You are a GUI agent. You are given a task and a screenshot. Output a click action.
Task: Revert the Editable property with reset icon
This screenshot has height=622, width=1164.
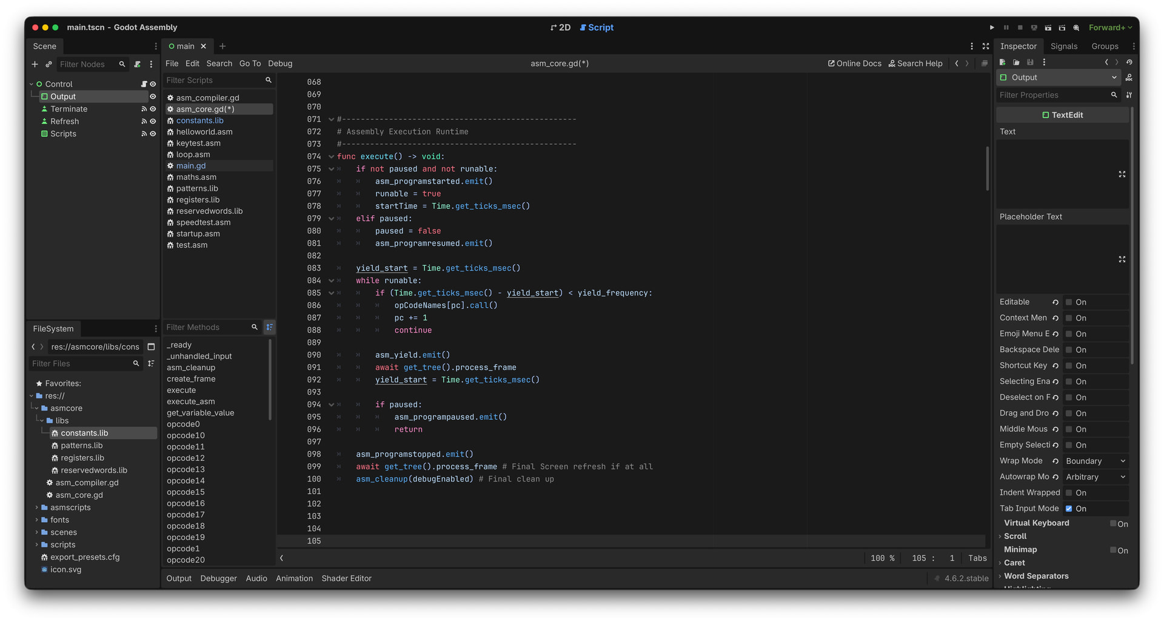1055,302
